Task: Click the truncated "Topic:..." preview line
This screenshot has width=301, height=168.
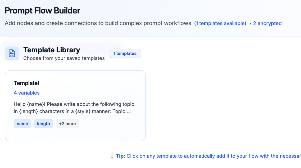Action: click(72, 111)
